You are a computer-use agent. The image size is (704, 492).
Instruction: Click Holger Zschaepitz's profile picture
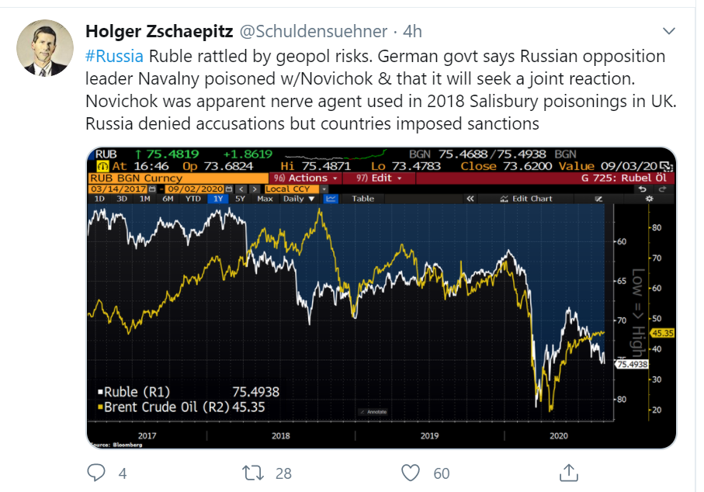[44, 47]
